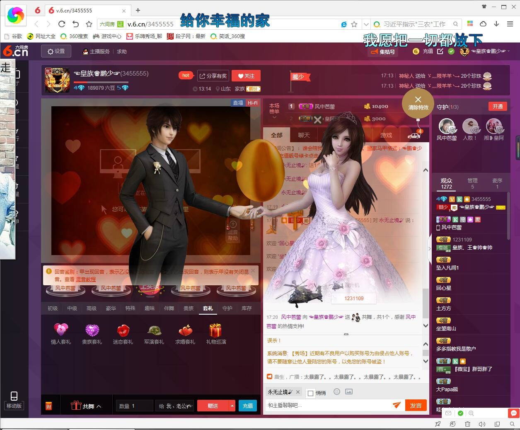The width and height of the screenshot is (520, 430).
Task: Open the 谷歌 bookmark
Action: click(x=13, y=36)
